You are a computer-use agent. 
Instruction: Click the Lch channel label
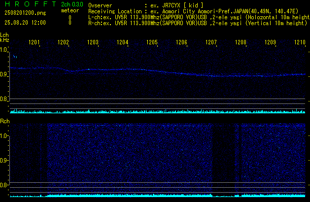tap(4, 35)
